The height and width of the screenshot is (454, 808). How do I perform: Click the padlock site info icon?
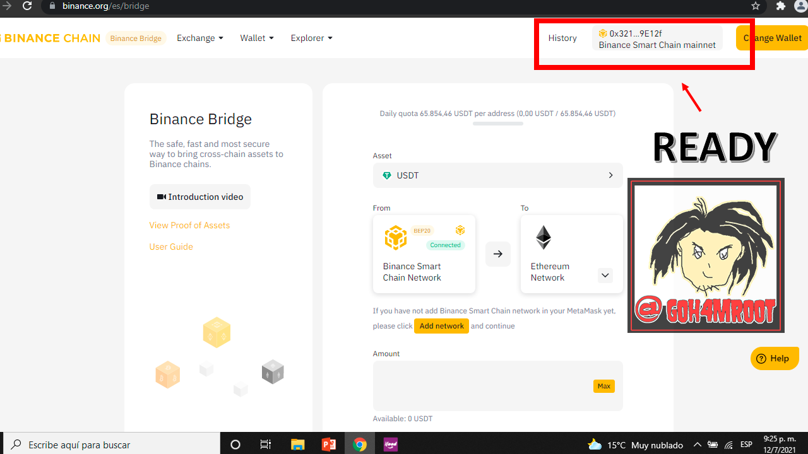tap(52, 6)
